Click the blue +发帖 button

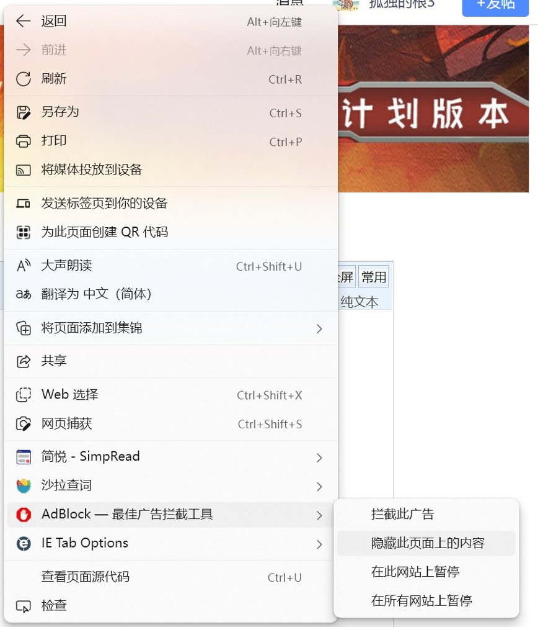[495, 6]
